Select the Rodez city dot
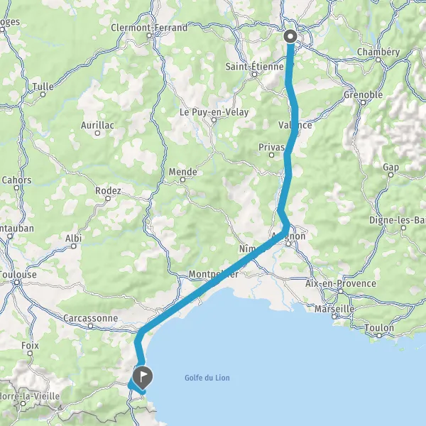The width and height of the screenshot is (426, 426). click(x=108, y=199)
